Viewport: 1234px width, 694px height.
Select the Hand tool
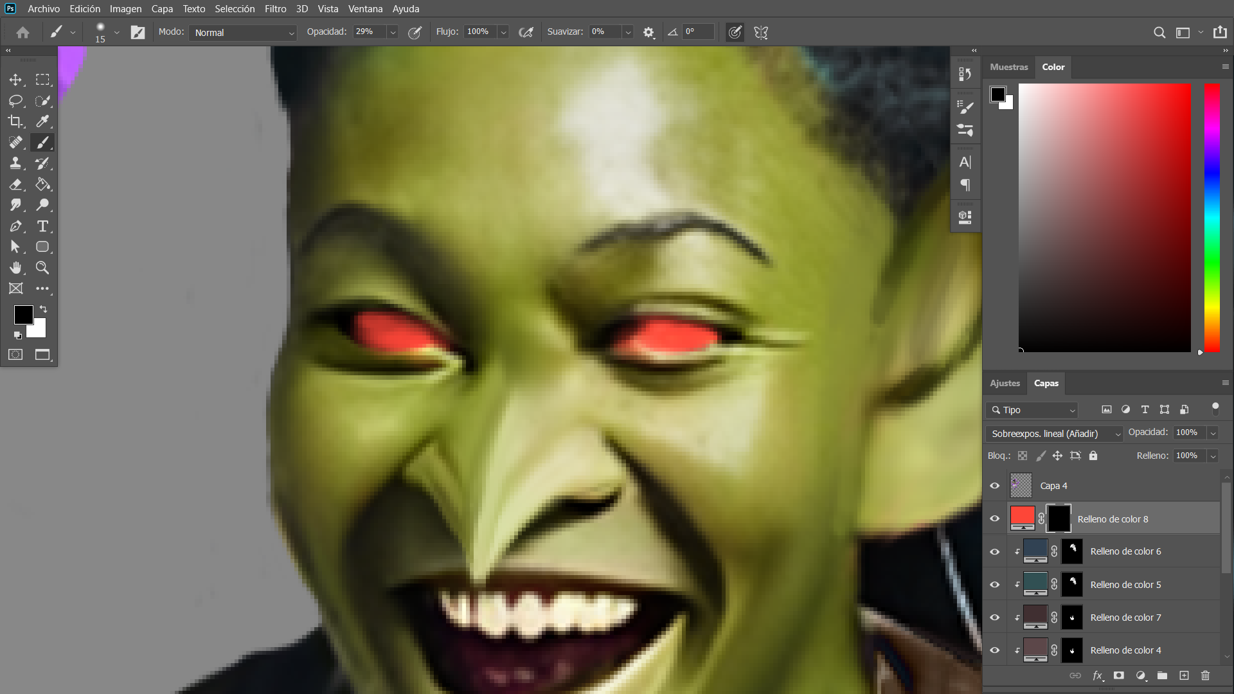(15, 268)
